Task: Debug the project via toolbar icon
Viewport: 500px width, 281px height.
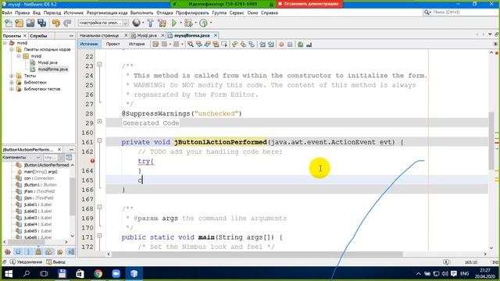Action: tap(188, 23)
